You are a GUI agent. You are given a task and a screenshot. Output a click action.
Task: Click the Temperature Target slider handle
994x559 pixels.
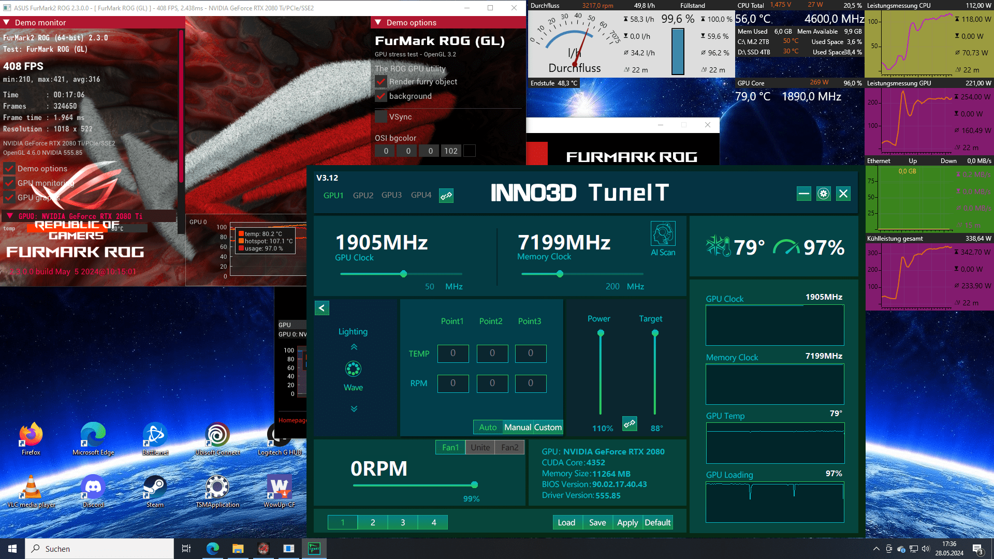(x=655, y=333)
